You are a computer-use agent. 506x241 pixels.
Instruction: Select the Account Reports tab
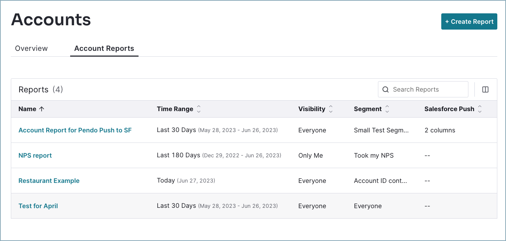104,48
